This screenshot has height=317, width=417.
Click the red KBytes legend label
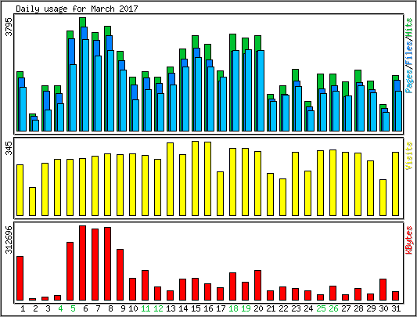click(x=409, y=240)
